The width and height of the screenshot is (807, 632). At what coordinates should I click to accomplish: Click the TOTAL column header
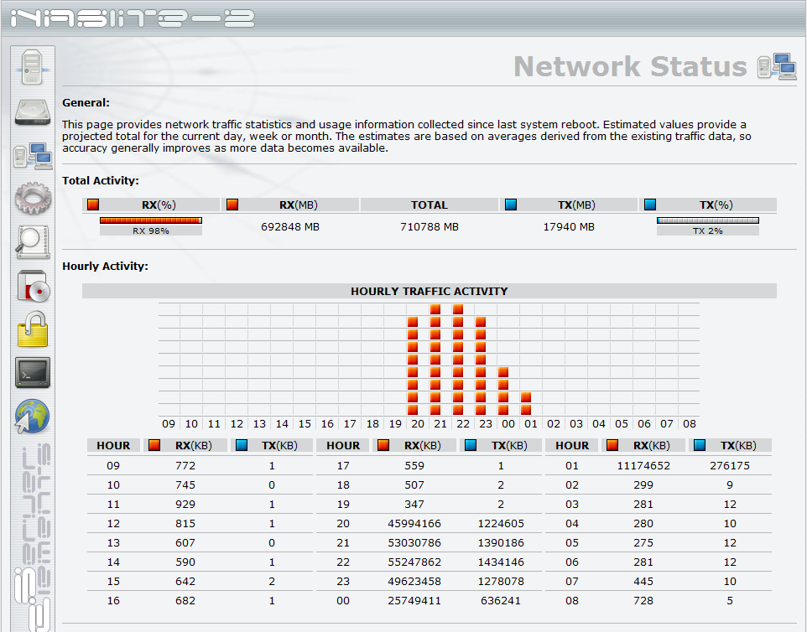[429, 205]
